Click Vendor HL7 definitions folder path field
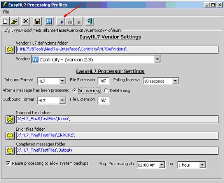 point(117,50)
